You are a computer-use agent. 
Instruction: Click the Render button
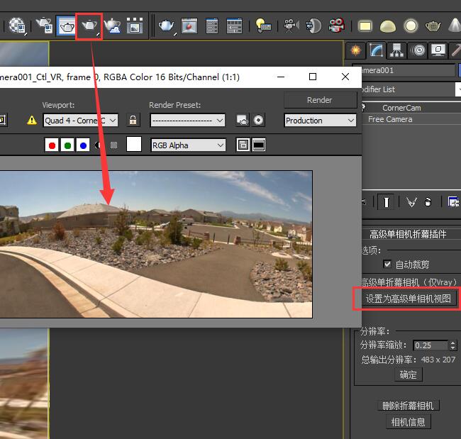pyautogui.click(x=319, y=100)
